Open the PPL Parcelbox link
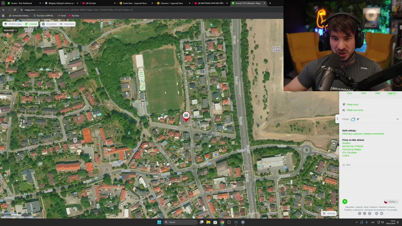 [x=350, y=153]
